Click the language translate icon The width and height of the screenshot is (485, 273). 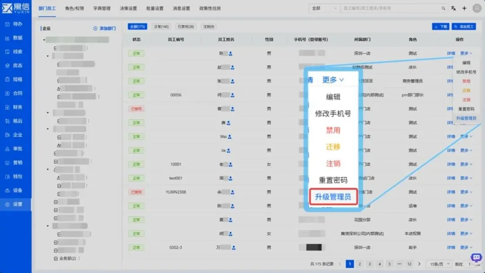pyautogui.click(x=454, y=9)
